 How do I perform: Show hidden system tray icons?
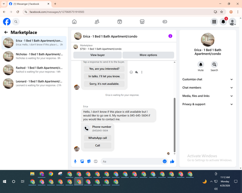pos(211,181)
